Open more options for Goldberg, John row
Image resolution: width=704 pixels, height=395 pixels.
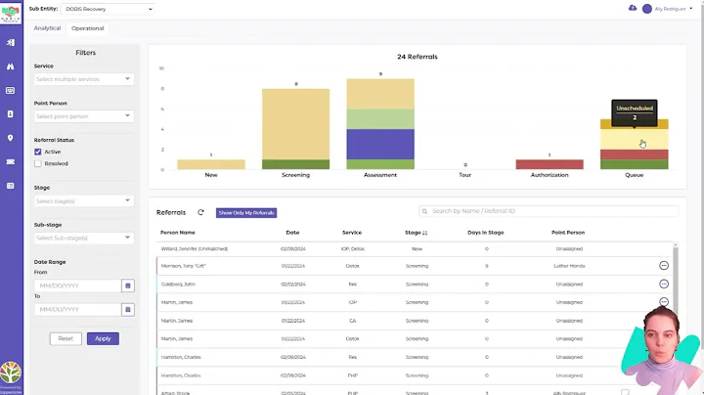pos(664,285)
